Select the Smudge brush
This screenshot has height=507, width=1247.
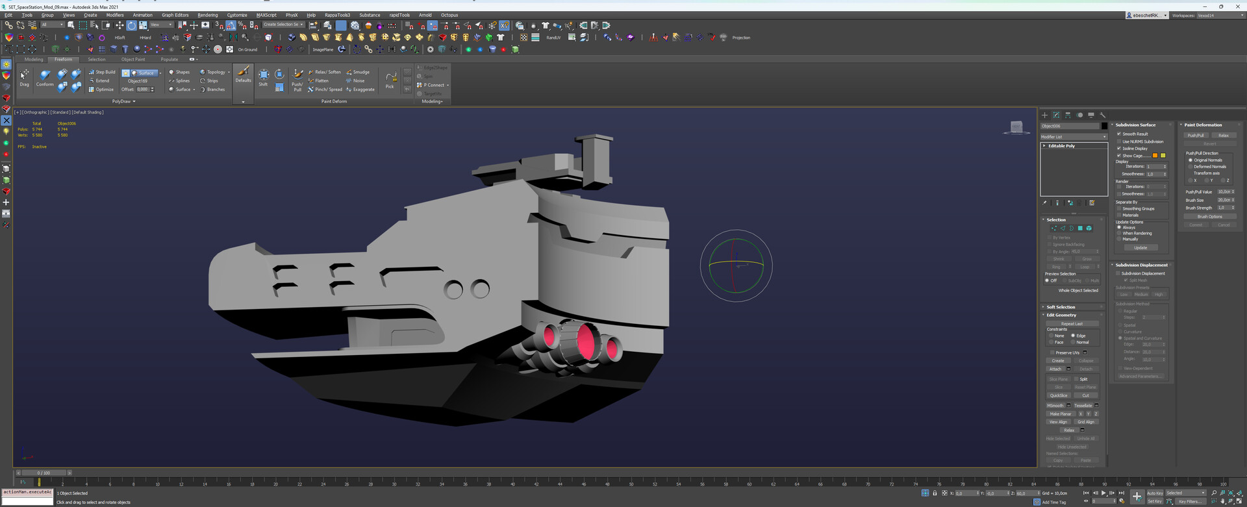359,72
